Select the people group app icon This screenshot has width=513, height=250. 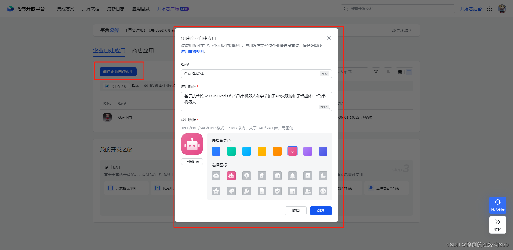[308, 191]
